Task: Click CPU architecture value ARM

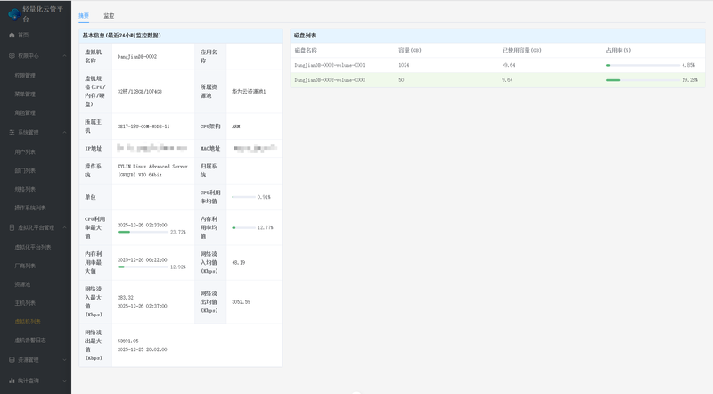Action: point(235,127)
